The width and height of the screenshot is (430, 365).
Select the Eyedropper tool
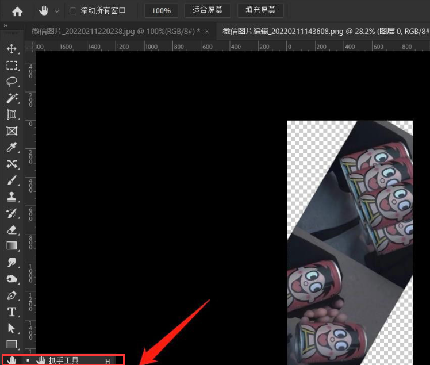11,147
